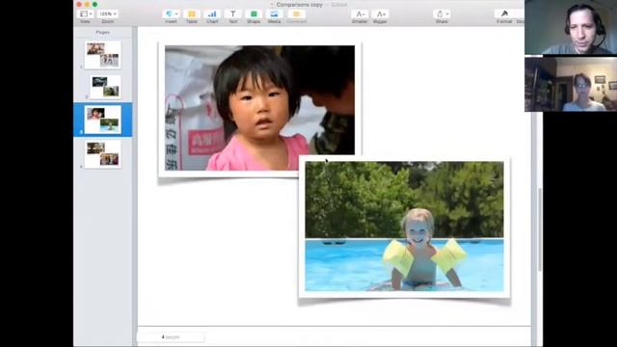The image size is (617, 347).
Task: Click the man with headset video tile
Action: point(571,27)
